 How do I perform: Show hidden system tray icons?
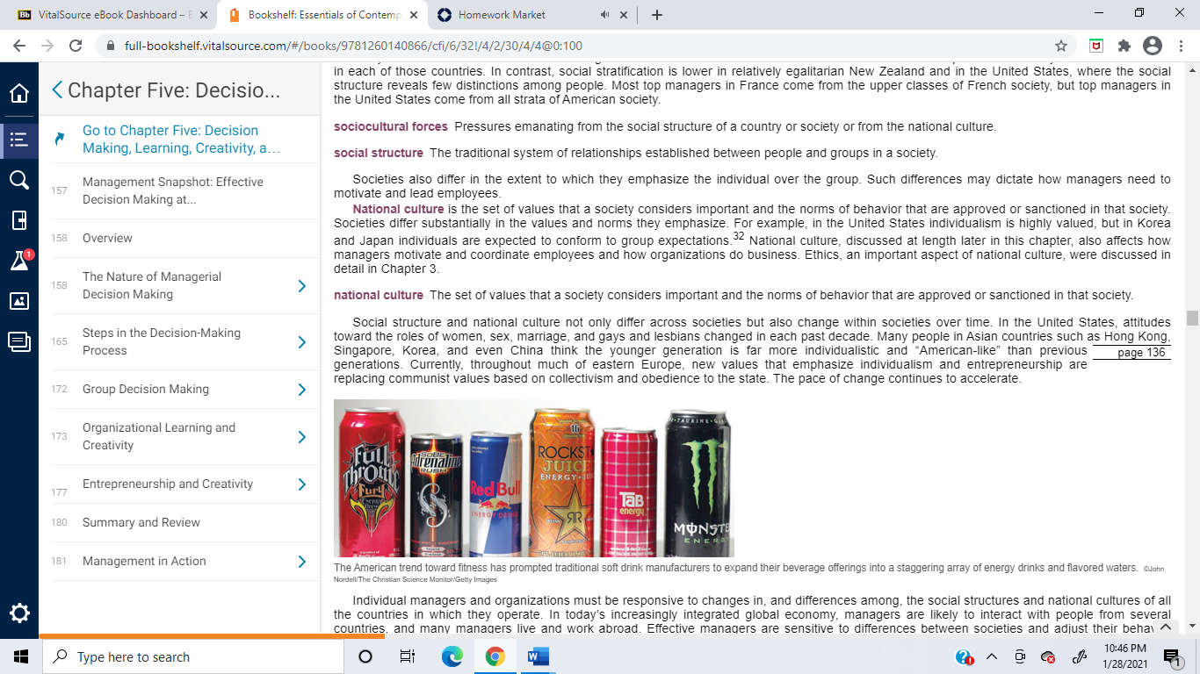tap(992, 656)
